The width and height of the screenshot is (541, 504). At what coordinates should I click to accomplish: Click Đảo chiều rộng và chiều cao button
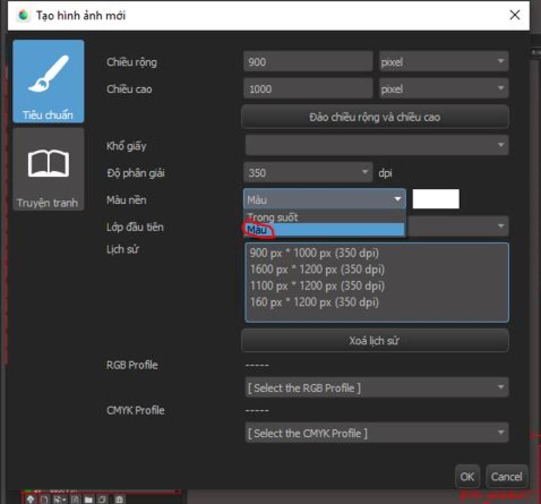pos(375,117)
